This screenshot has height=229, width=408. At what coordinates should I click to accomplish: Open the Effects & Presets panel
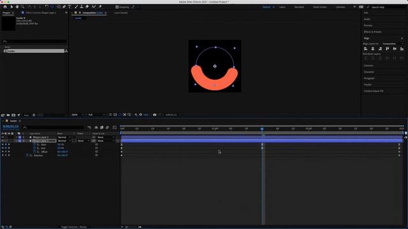[x=372, y=32]
